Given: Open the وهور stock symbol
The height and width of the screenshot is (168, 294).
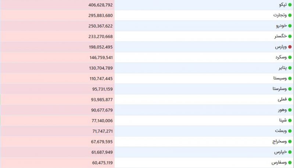Looking at the screenshot, I should 282,110.
